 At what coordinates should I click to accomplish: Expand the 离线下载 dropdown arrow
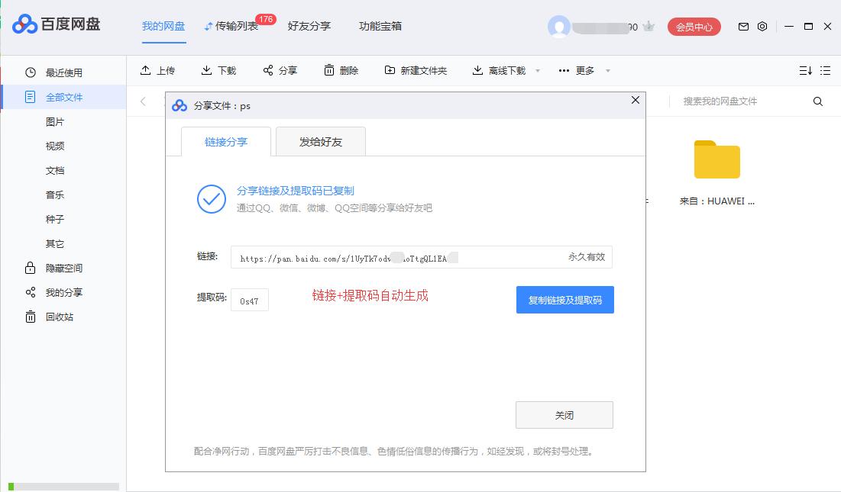pos(538,70)
